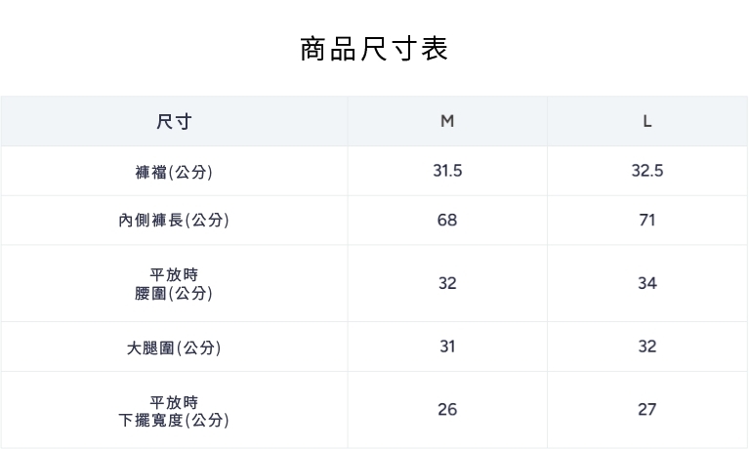Click the 腰圍(公分) label text

pos(174,293)
